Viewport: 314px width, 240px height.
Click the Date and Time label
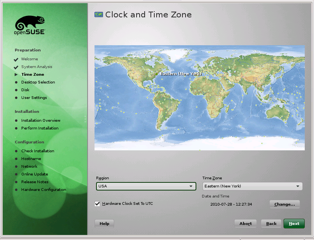tap(216, 196)
